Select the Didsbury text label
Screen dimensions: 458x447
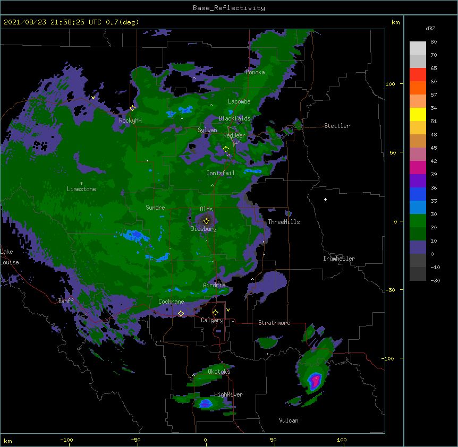(204, 229)
